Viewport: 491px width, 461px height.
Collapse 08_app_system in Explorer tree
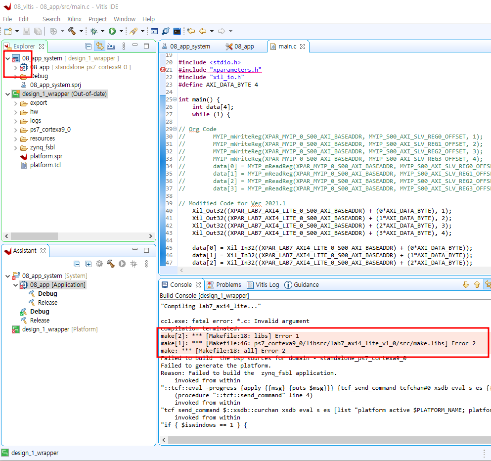click(7, 58)
